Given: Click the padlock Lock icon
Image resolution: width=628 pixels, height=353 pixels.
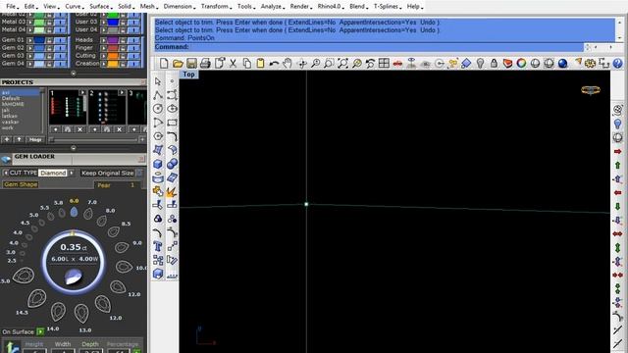Looking at the screenshot, I should coord(494,63).
